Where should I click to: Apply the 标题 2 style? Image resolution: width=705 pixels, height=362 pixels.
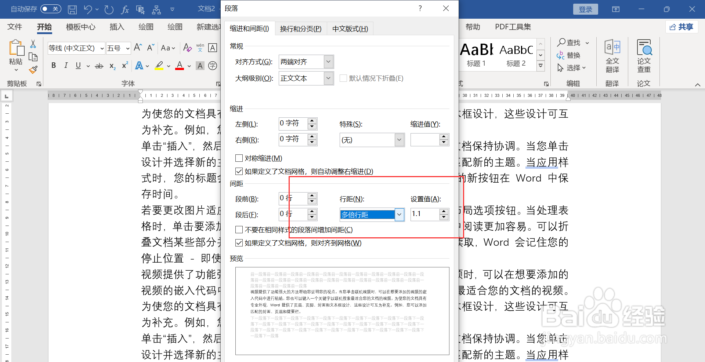click(516, 55)
